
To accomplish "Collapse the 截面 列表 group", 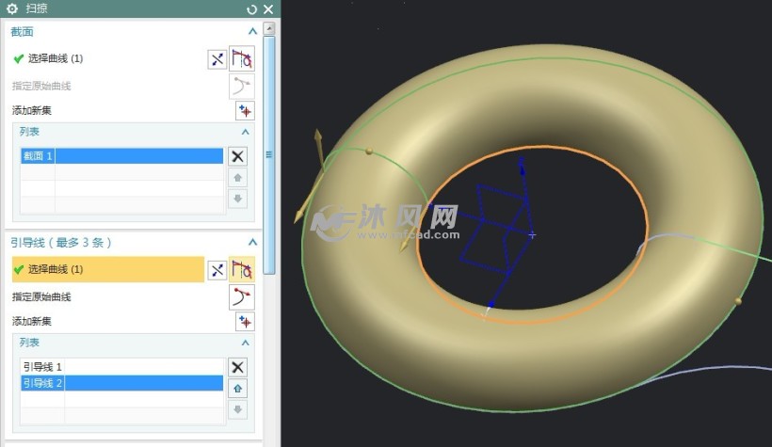I will point(245,132).
